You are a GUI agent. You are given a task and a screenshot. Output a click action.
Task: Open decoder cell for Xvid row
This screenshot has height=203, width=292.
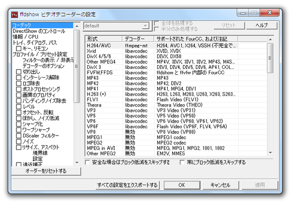click(139, 51)
